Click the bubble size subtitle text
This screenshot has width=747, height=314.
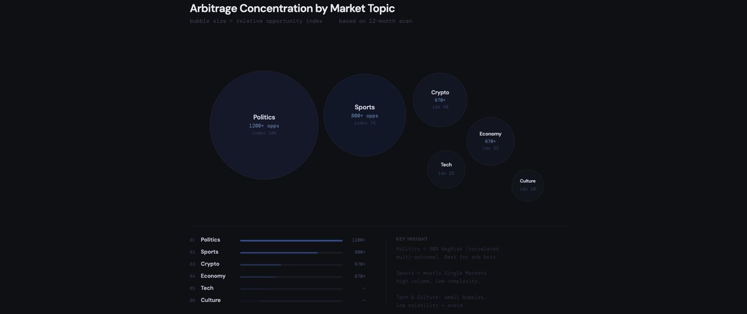[x=301, y=21]
